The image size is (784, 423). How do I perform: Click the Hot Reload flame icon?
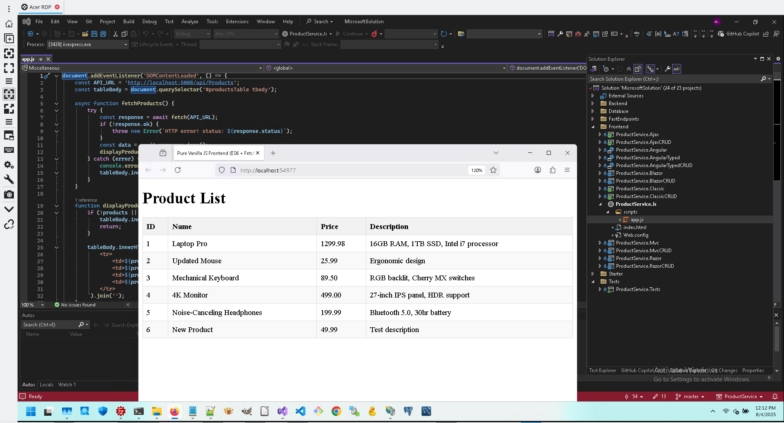point(374,34)
